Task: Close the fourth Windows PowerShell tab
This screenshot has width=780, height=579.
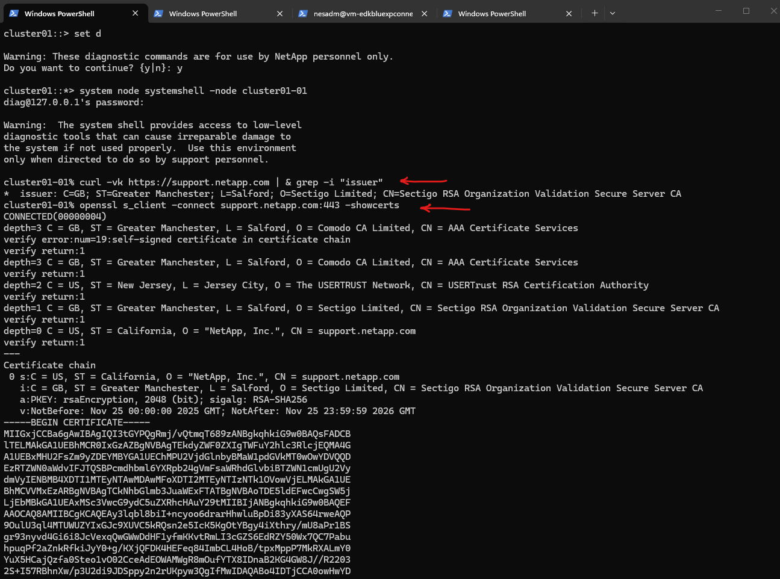Action: coord(569,13)
